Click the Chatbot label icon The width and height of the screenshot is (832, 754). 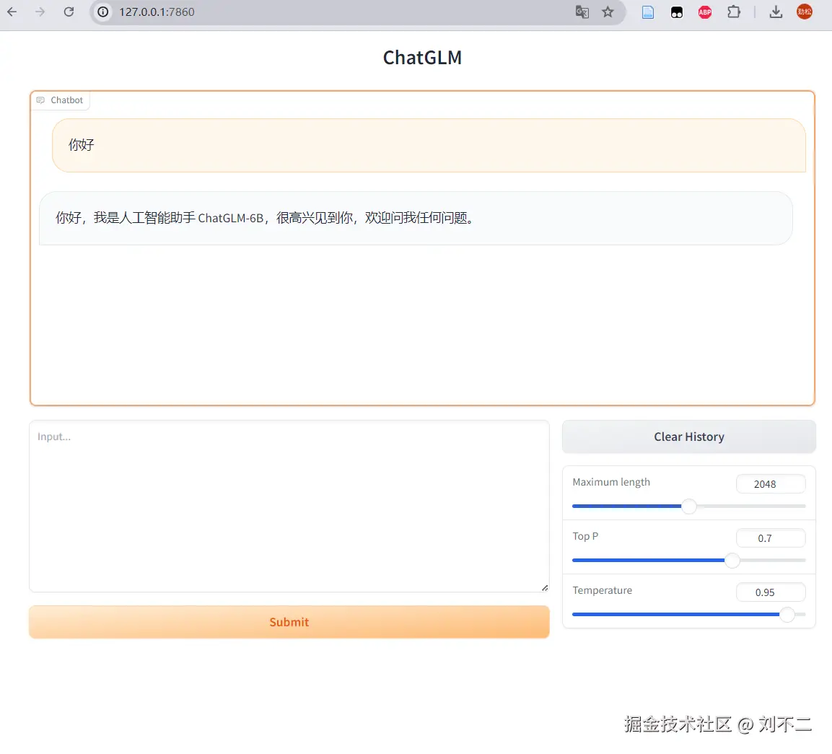point(40,100)
